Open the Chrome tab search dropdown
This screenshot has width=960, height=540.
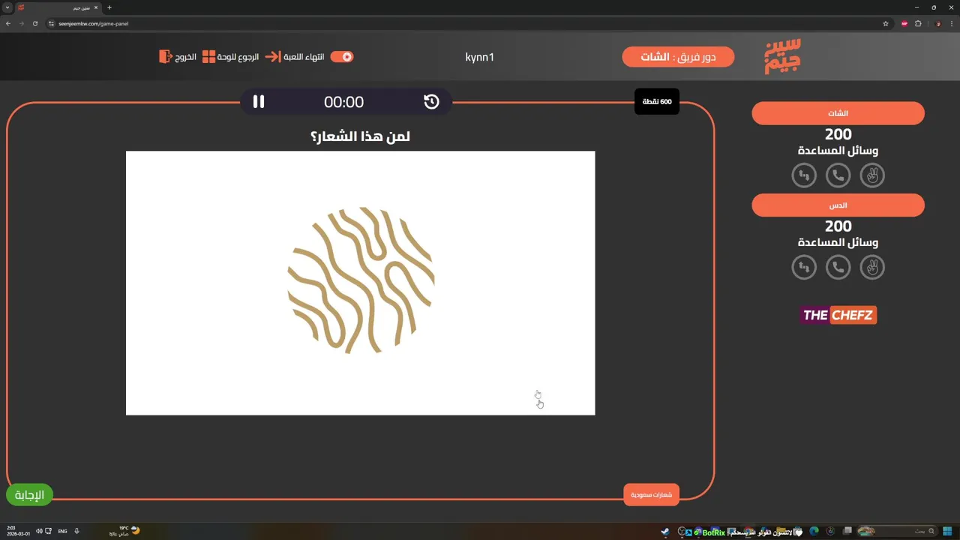point(7,7)
